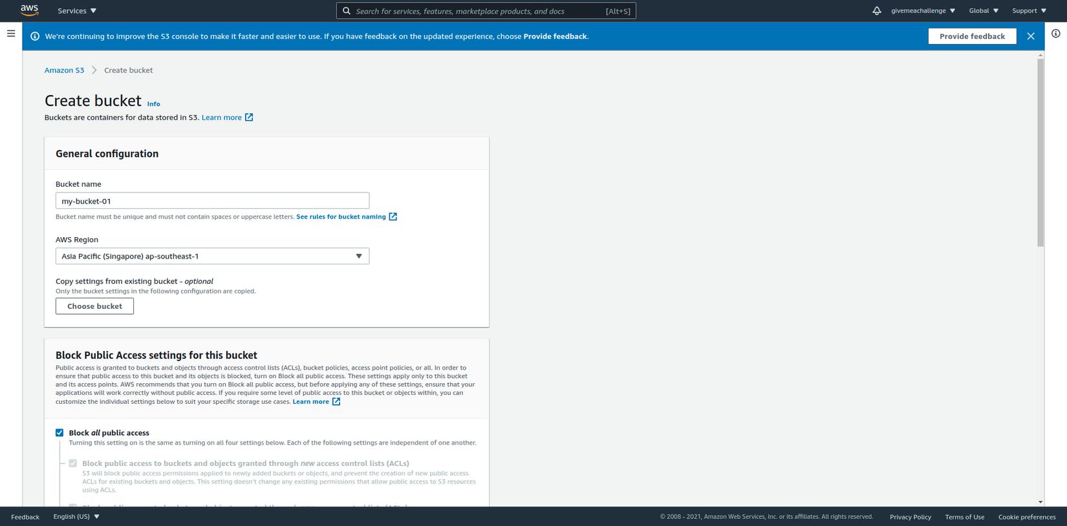Click the Choose bucket button

click(x=94, y=306)
